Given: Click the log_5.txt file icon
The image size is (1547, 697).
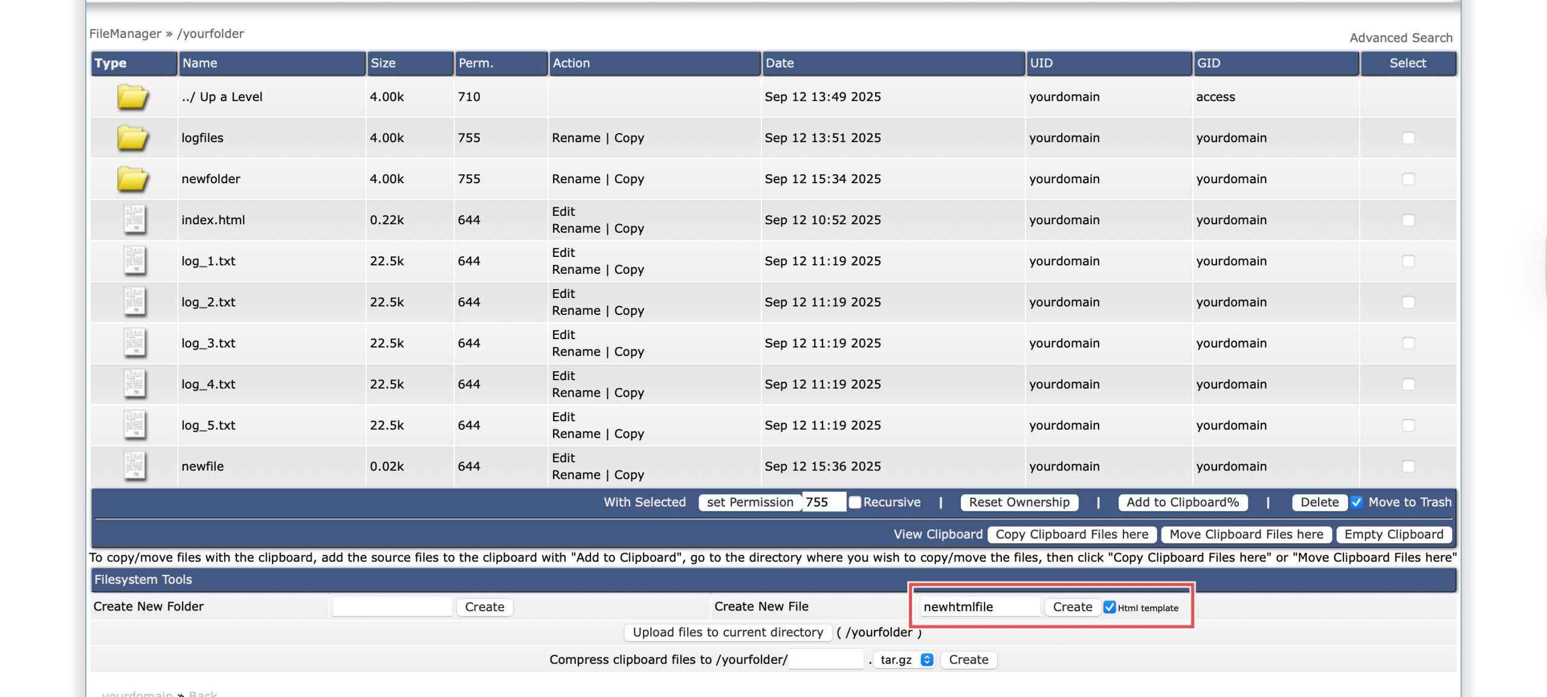Looking at the screenshot, I should point(135,426).
